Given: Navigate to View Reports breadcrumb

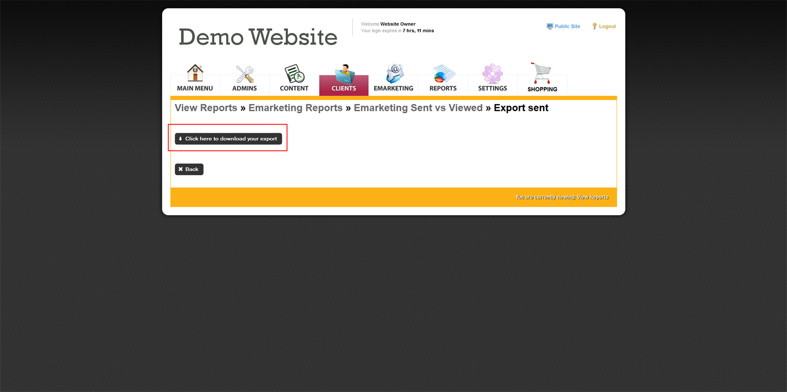Looking at the screenshot, I should [206, 108].
